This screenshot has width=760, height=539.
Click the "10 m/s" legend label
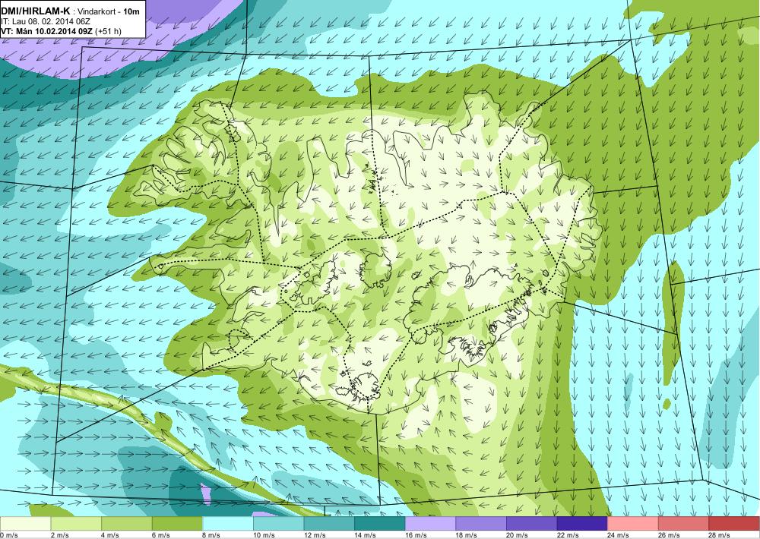(x=264, y=535)
